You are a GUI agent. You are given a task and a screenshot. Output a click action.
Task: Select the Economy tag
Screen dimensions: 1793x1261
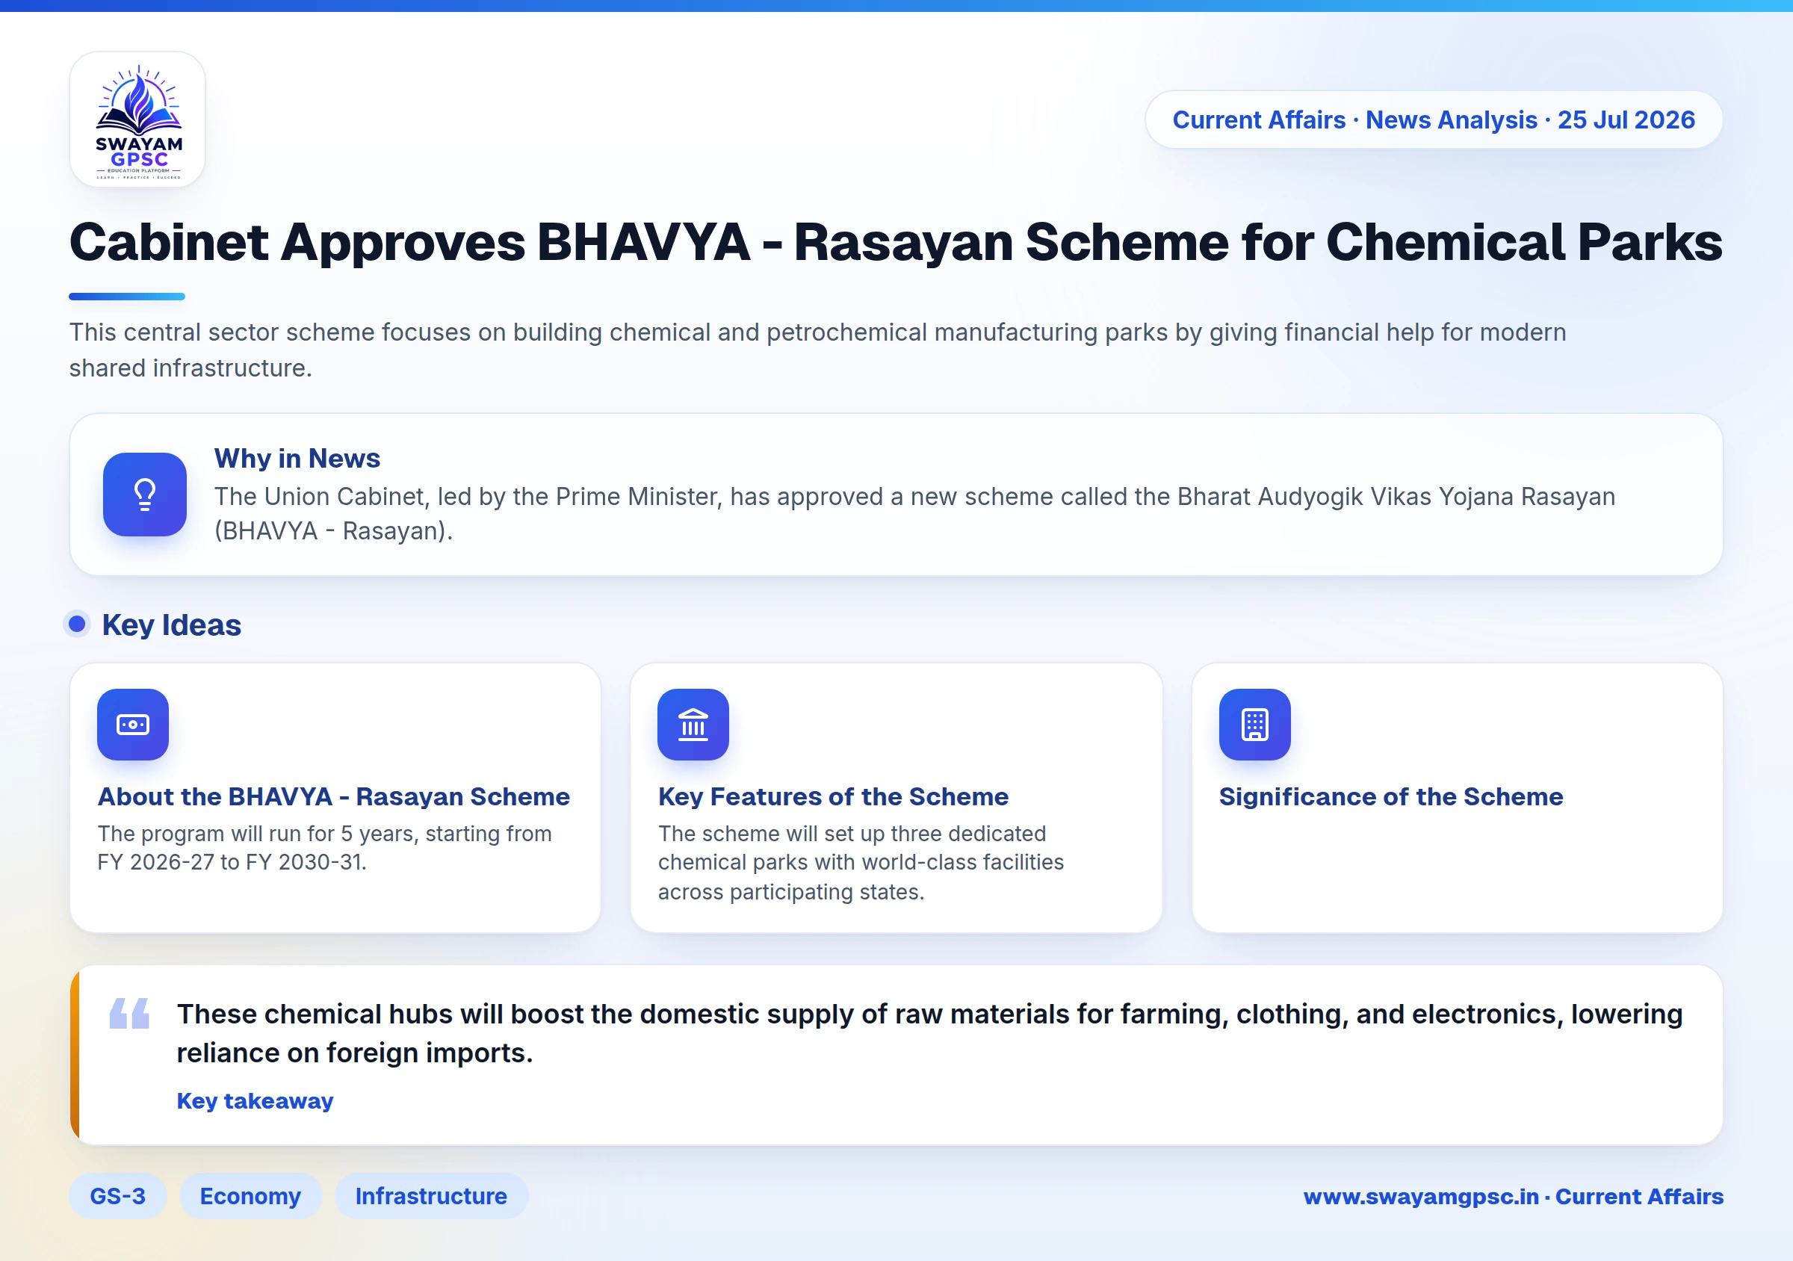click(251, 1196)
